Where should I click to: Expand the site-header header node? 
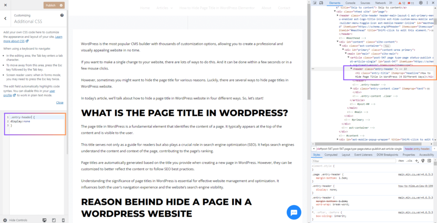(x=338, y=15)
